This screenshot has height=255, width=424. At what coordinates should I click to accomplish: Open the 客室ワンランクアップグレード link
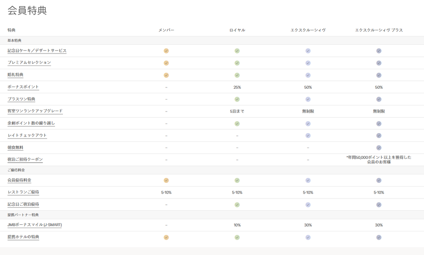click(x=35, y=111)
